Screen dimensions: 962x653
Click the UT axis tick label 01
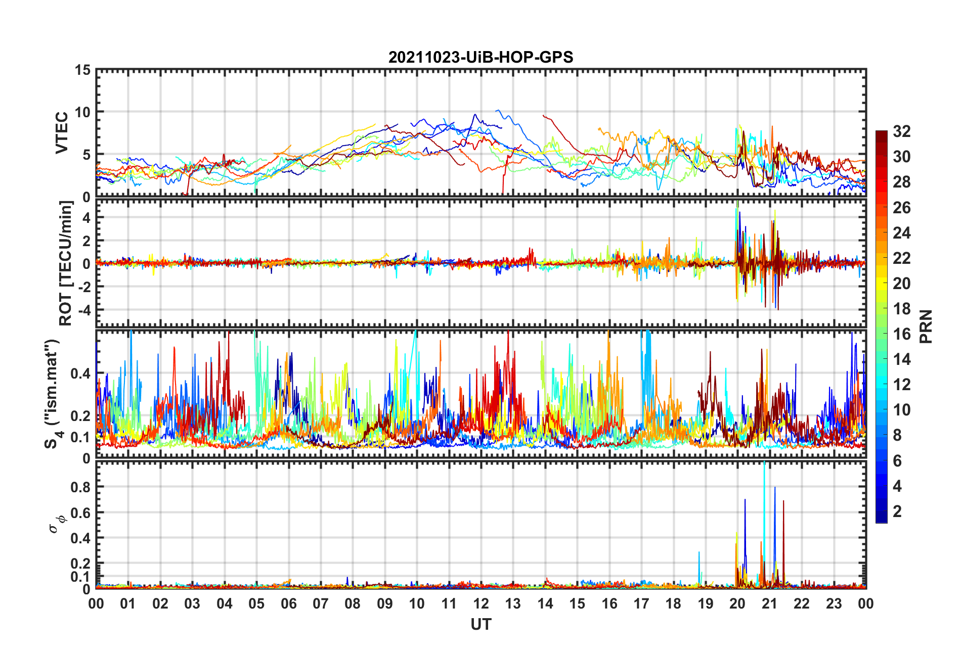[x=128, y=603]
